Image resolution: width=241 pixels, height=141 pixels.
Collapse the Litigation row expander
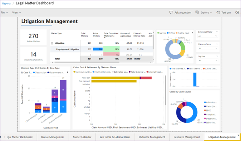(x=52, y=43)
